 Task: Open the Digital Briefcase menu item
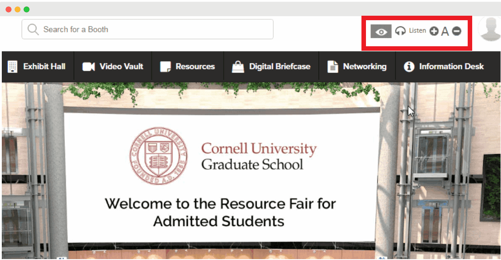pyautogui.click(x=271, y=66)
